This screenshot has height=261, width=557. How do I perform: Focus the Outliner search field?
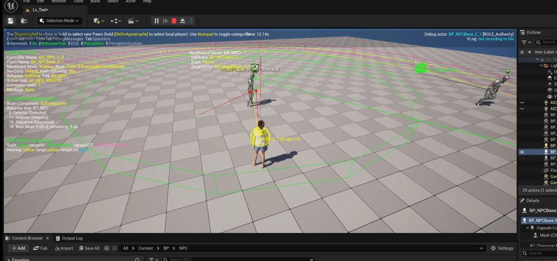click(x=545, y=42)
